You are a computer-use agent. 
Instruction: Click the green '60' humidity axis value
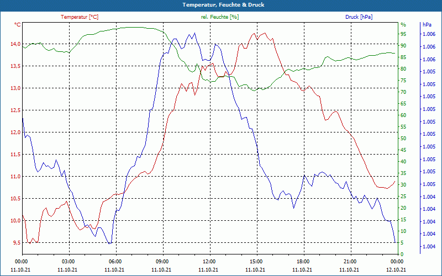403,115
